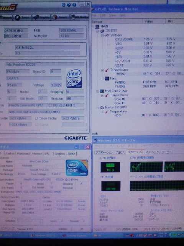
Task: Click the Intel Core 2 Duo badge in CPU-Z
Action: coord(77,168)
